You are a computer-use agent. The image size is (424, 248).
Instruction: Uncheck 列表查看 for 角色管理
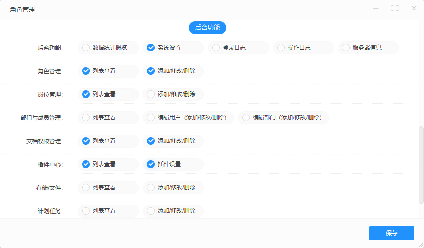86,71
